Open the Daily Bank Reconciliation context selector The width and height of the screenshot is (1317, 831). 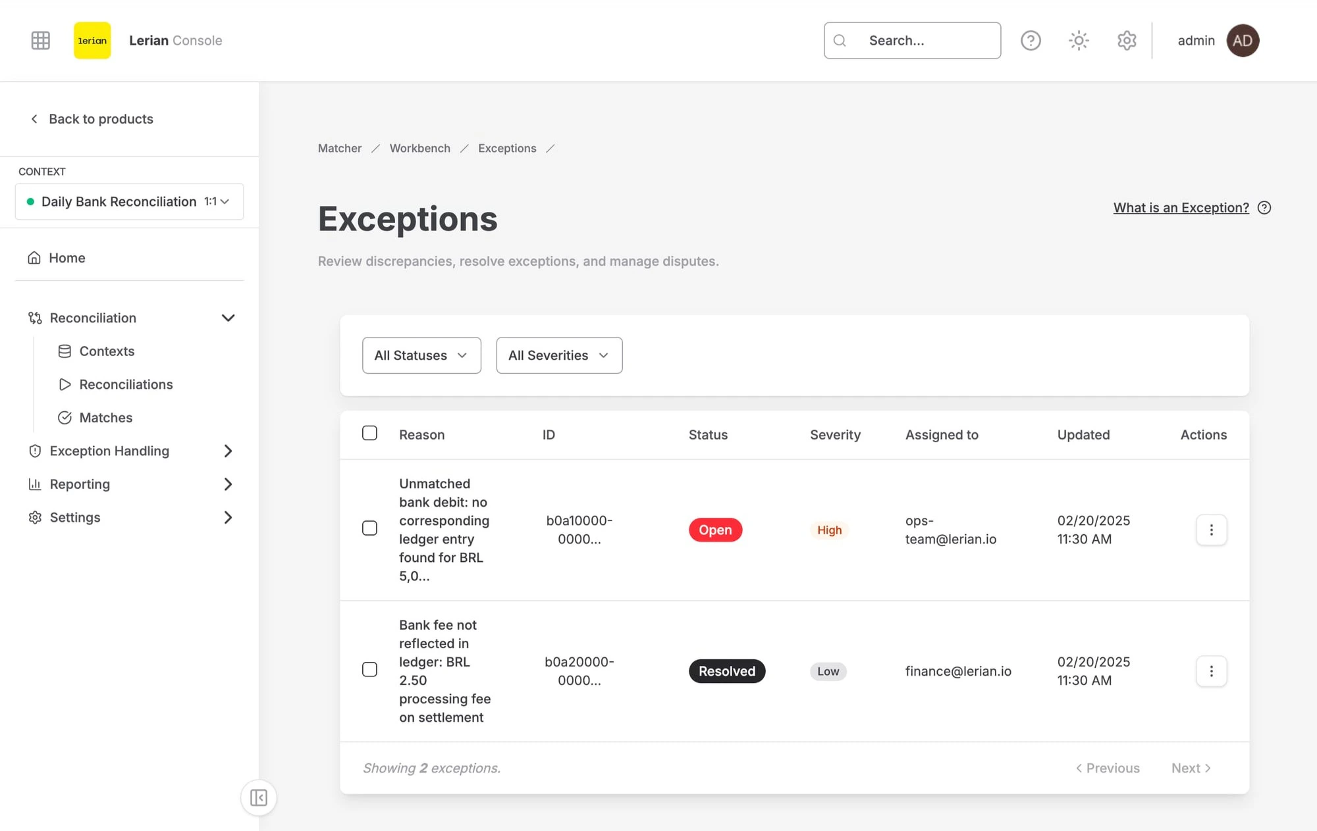[129, 201]
